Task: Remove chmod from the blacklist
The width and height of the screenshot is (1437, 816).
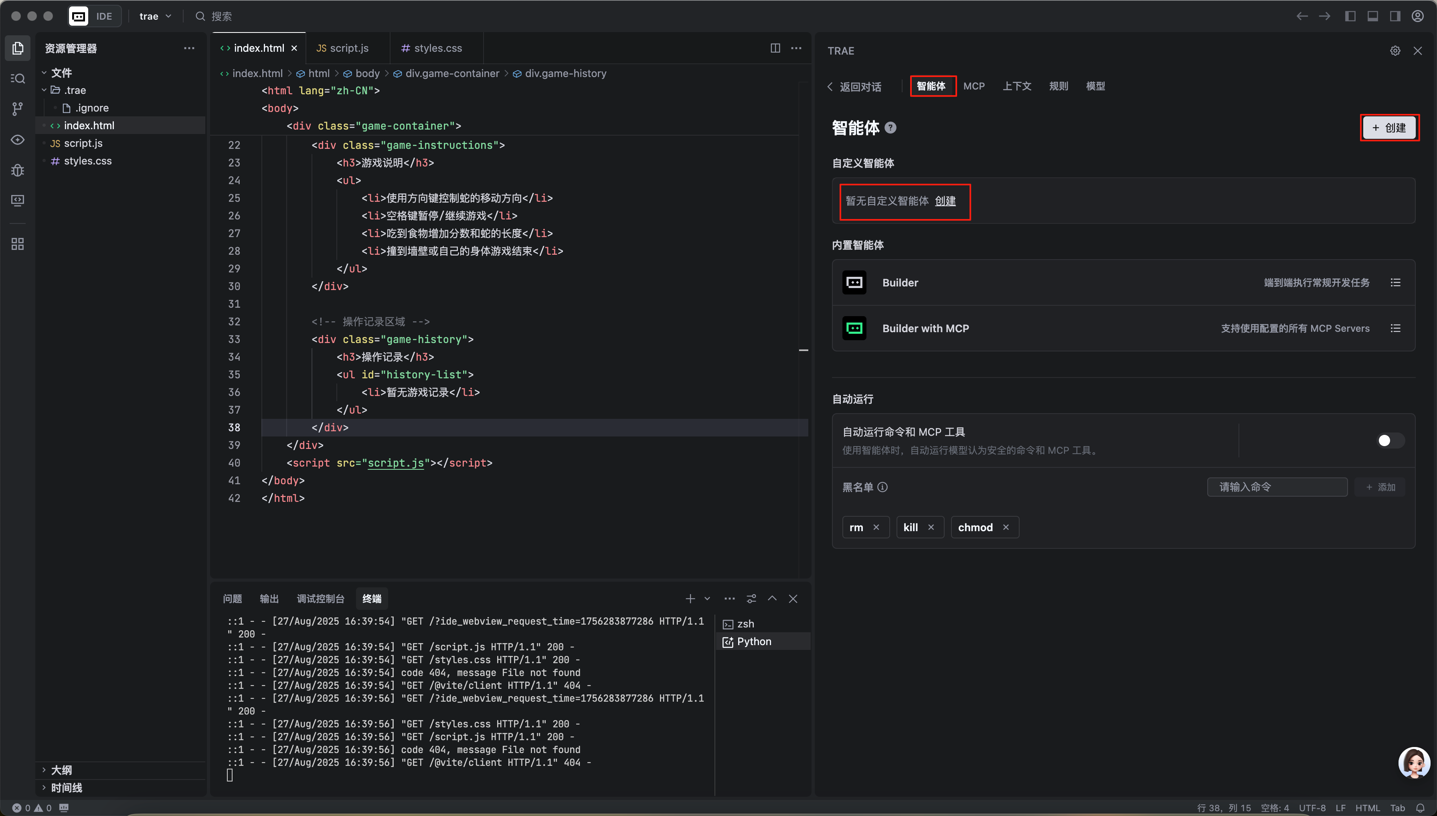Action: [x=1006, y=528]
